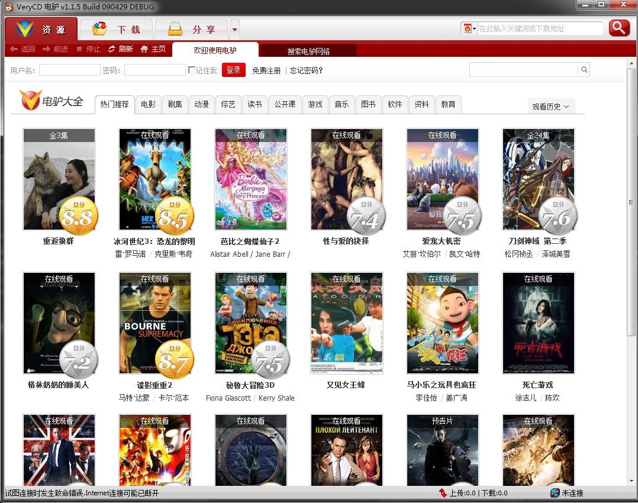Click actor link 徐洁儿
This screenshot has height=503, width=638.
pyautogui.click(x=526, y=398)
